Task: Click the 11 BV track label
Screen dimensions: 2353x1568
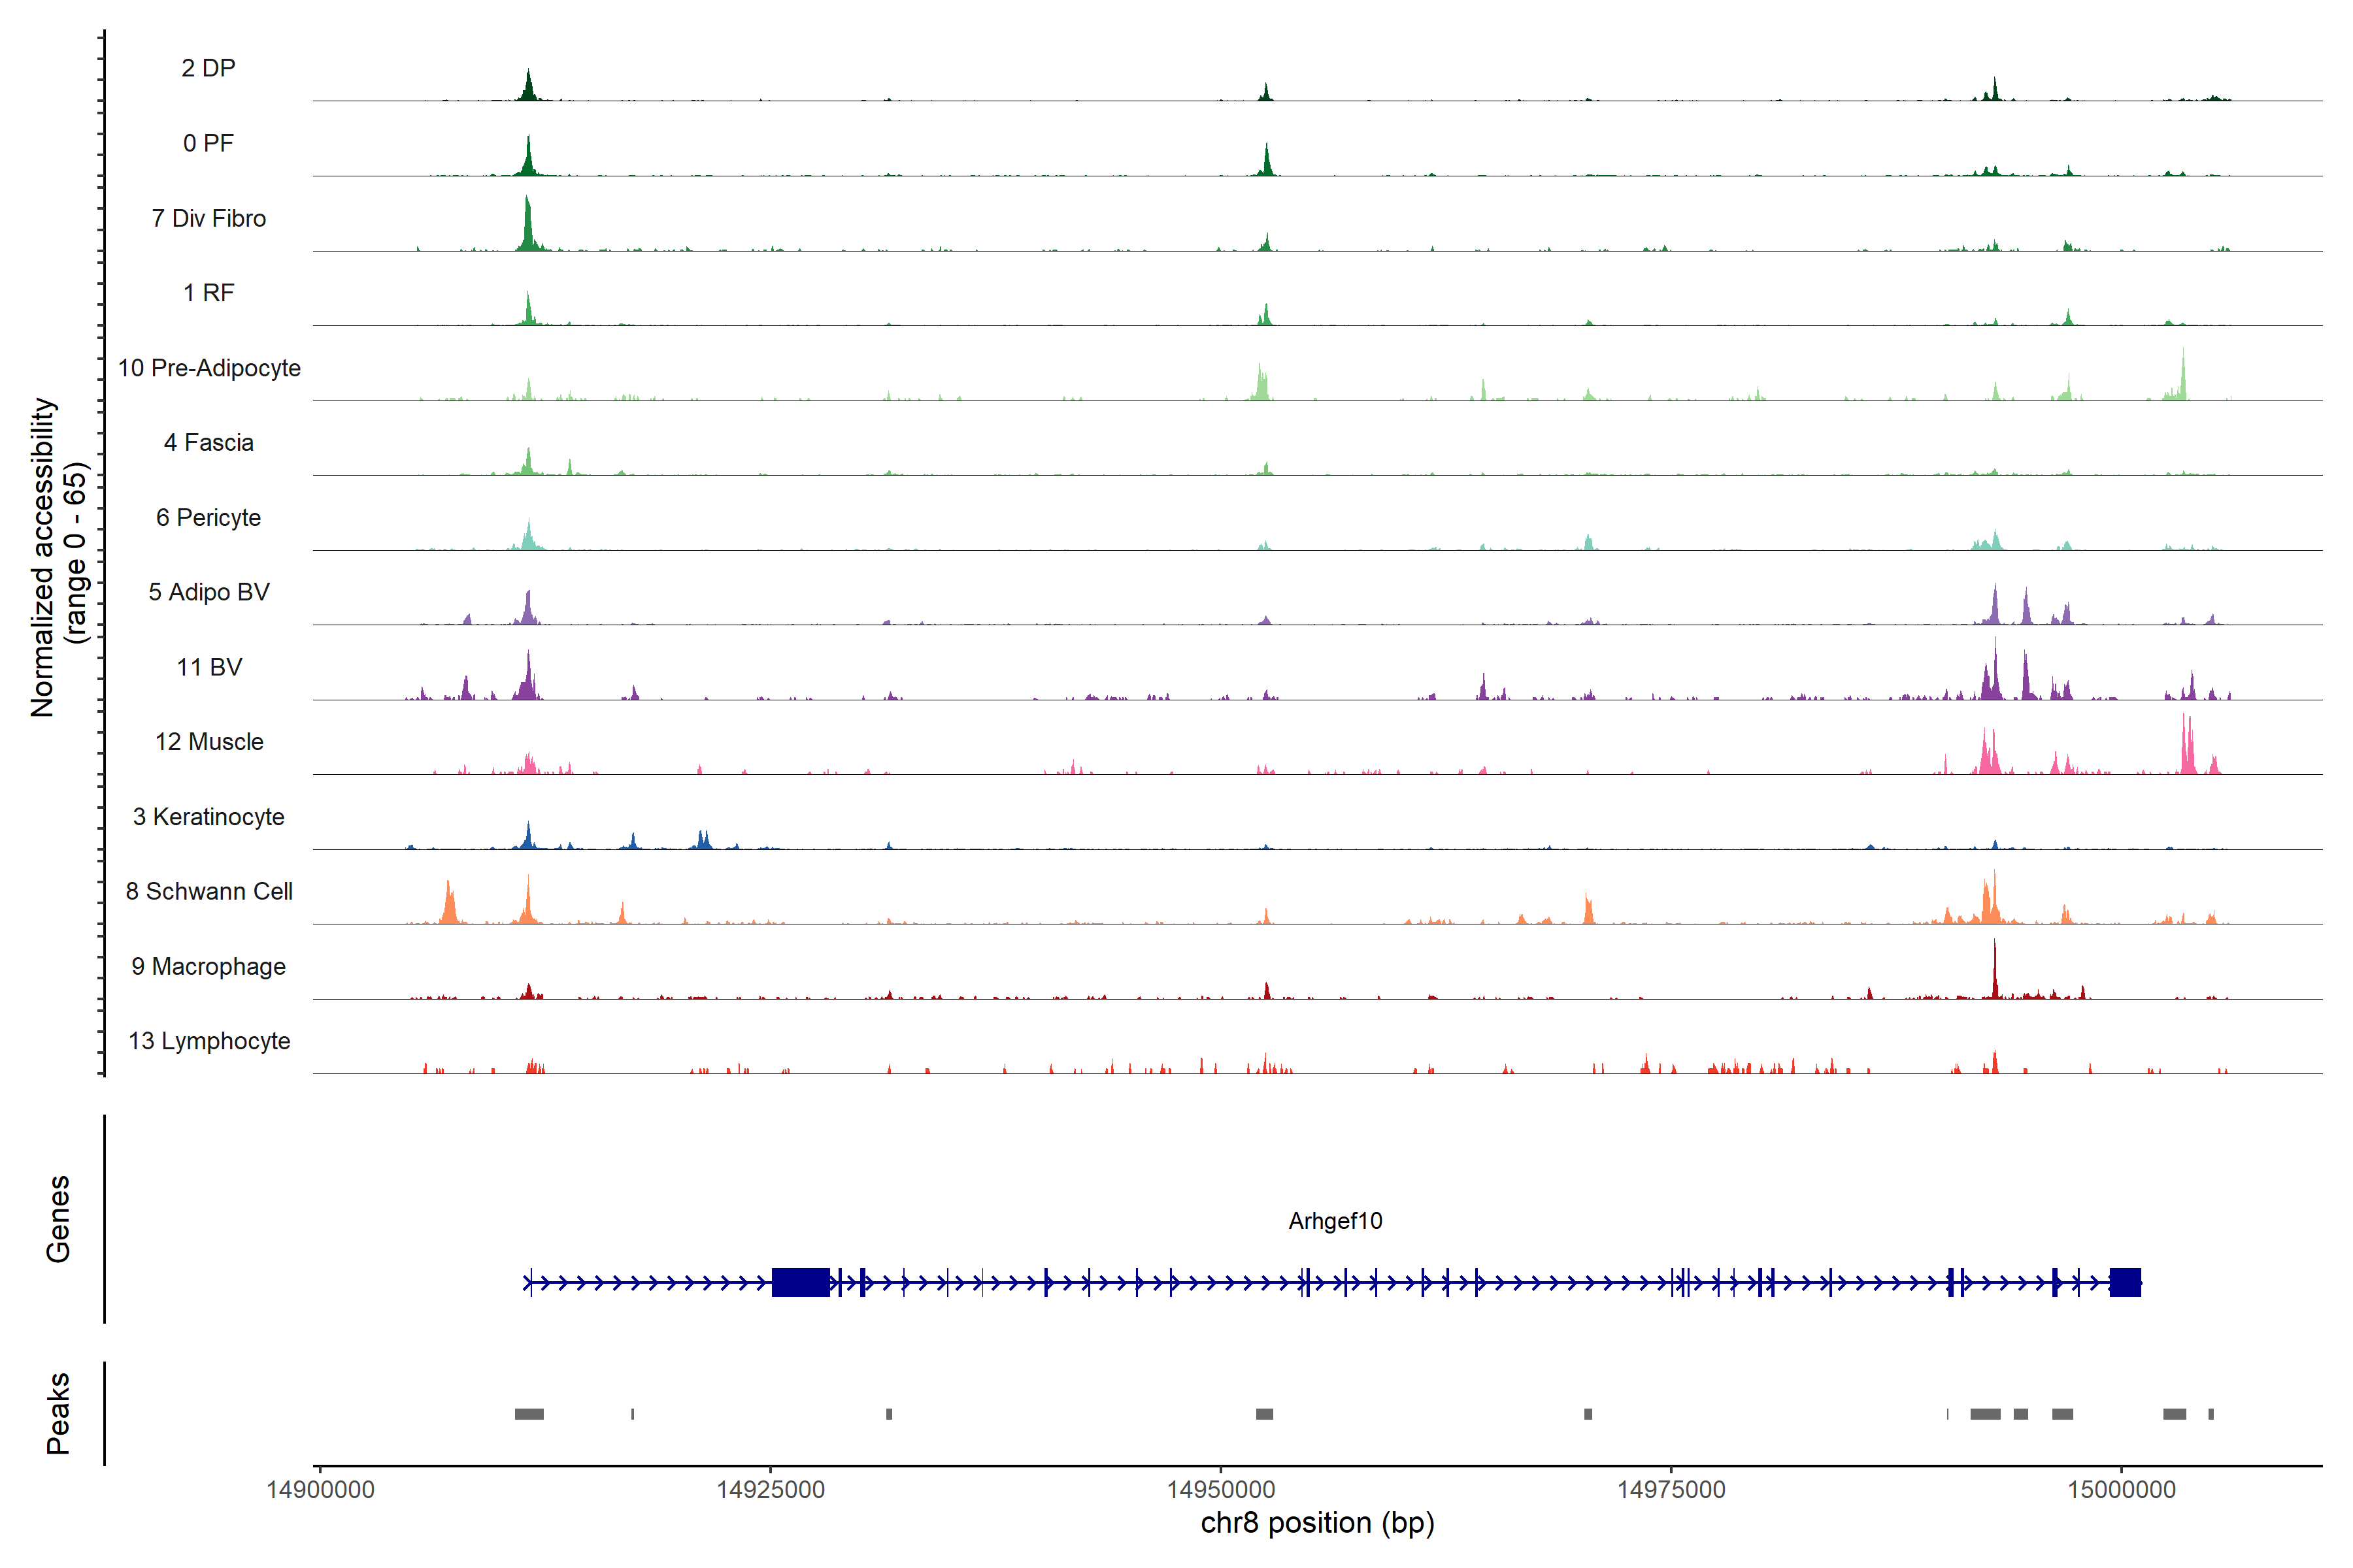Action: point(208,667)
